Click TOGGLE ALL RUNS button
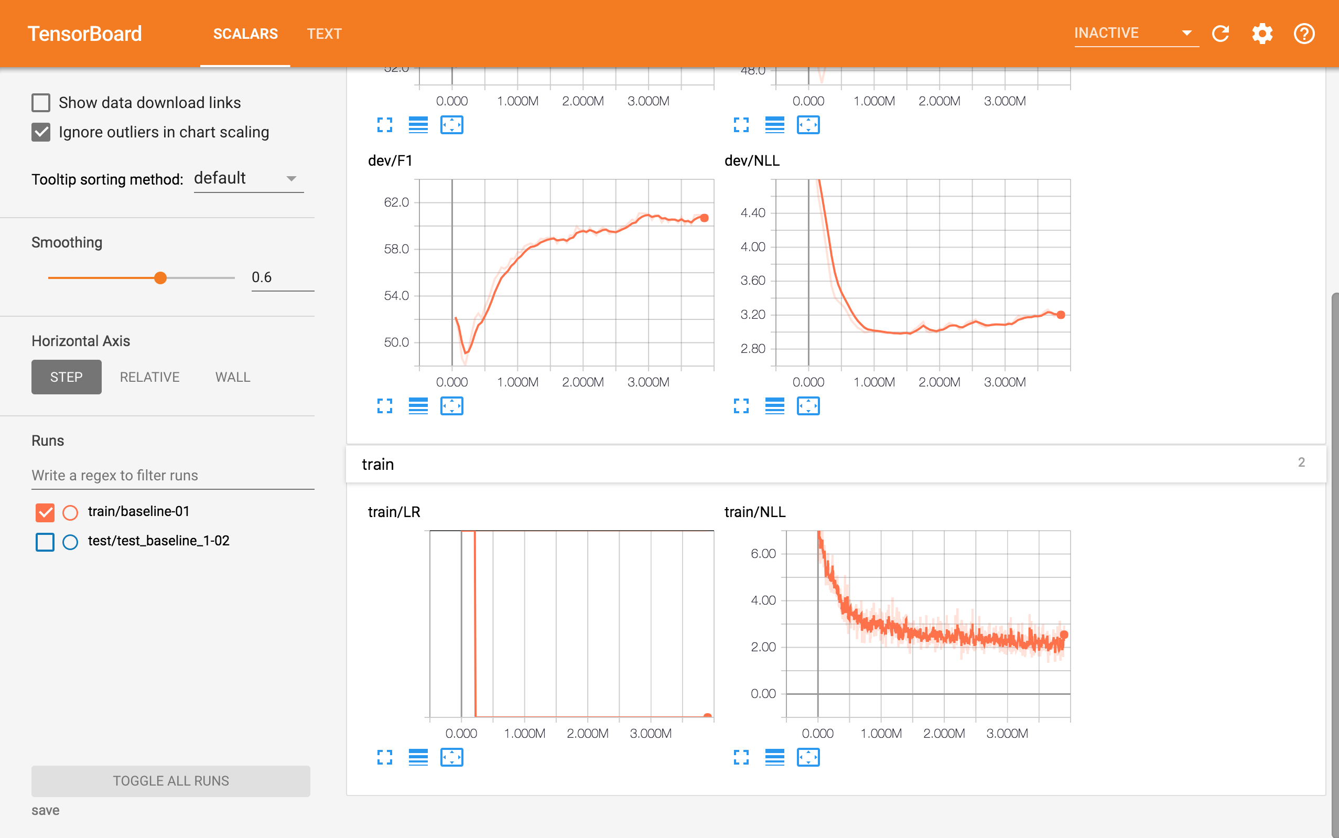 tap(170, 780)
